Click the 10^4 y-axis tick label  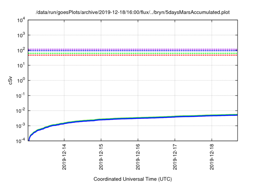click(21, 20)
